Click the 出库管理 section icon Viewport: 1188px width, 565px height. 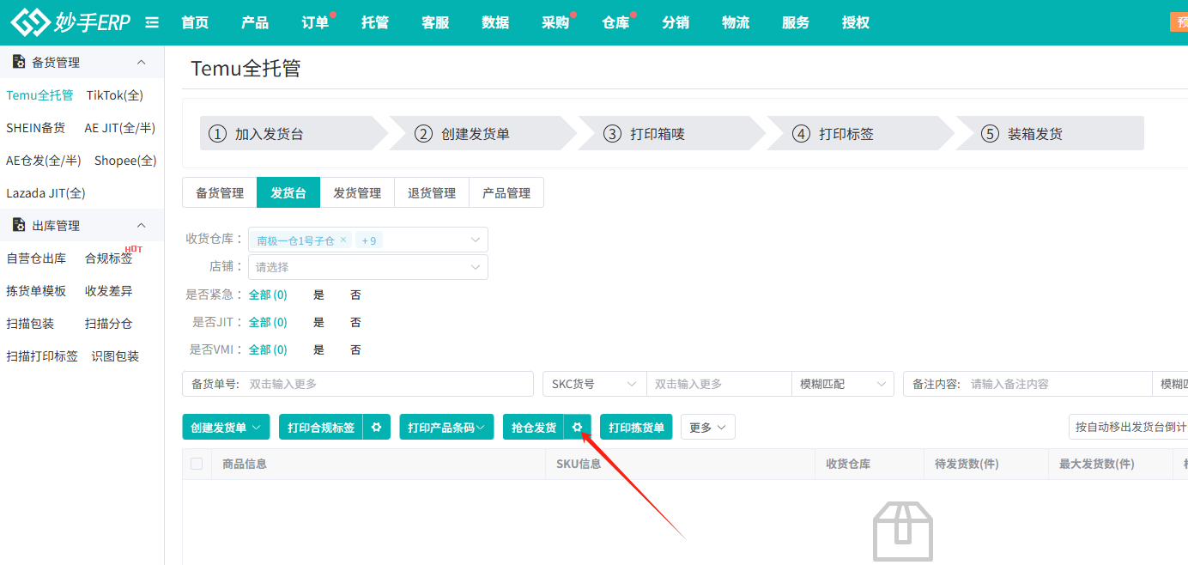coord(19,225)
